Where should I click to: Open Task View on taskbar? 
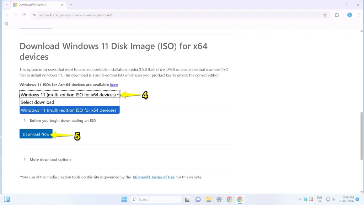pos(187,199)
